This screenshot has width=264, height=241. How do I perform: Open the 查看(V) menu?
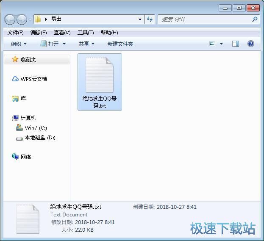(62, 32)
